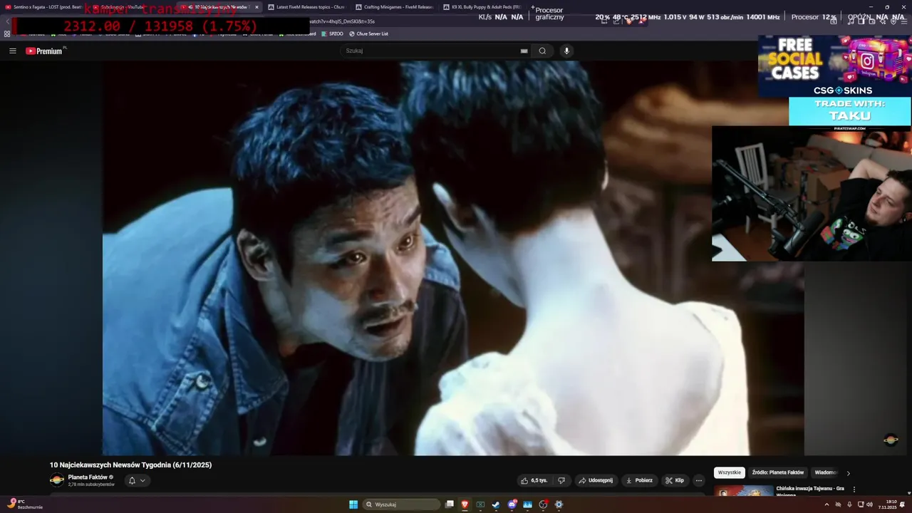Image resolution: width=912 pixels, height=513 pixels.
Task: Share the video via Udostępnij
Action: coord(596,480)
